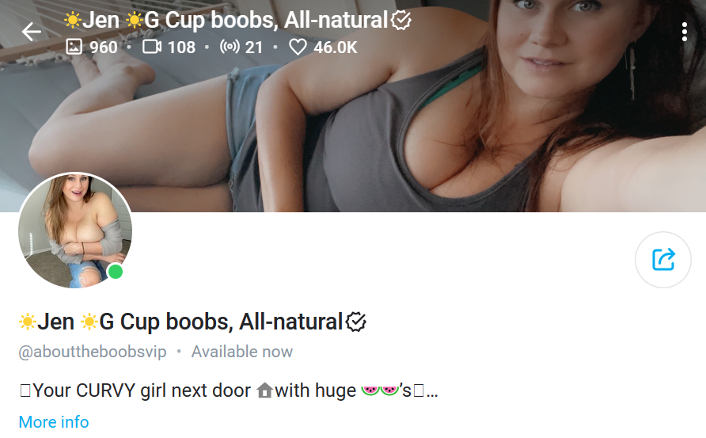Screen dimensions: 706x438
Task: Expand the bio with More info
Action: [x=54, y=422]
